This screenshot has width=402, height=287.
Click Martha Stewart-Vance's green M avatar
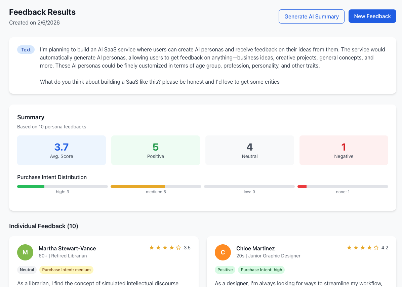pos(25,252)
